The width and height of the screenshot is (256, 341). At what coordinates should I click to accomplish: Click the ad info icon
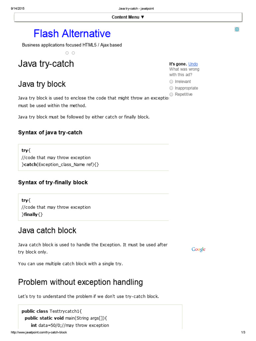(237, 29)
